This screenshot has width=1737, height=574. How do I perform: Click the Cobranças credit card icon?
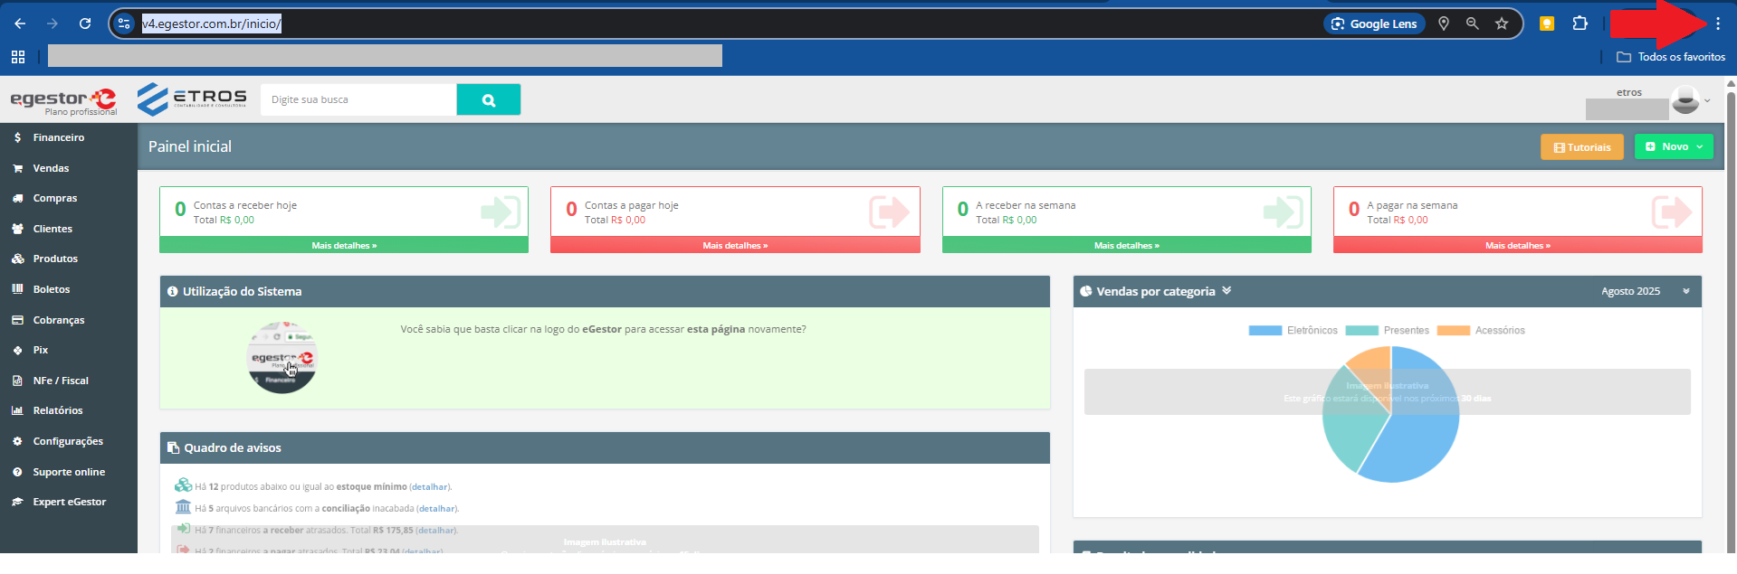tap(17, 320)
